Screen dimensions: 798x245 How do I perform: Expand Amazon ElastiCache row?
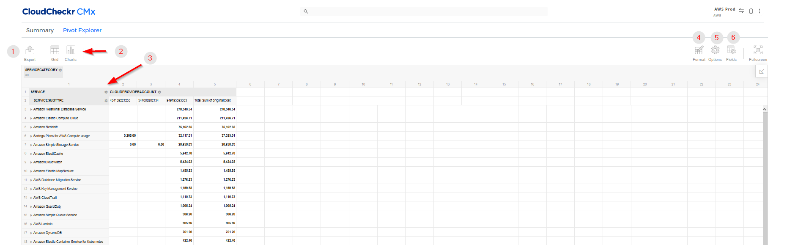(31, 154)
